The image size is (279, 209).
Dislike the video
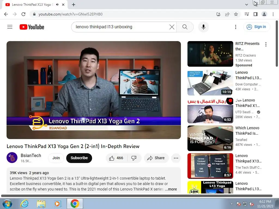134,158
